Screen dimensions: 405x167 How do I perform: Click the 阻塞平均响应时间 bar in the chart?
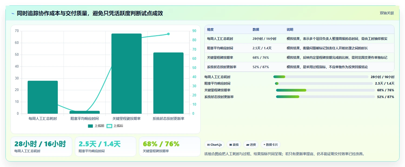click(85, 112)
